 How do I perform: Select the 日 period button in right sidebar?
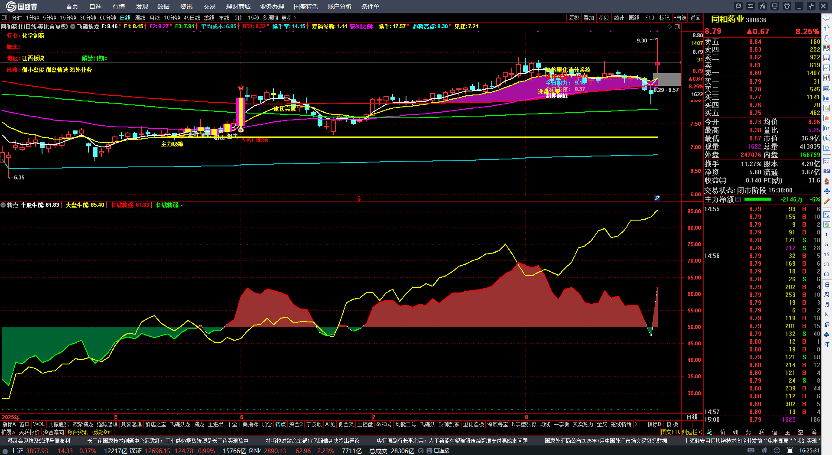pos(827,285)
